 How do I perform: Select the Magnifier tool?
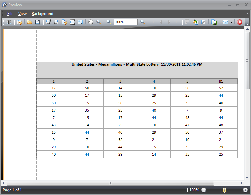tap(99, 22)
